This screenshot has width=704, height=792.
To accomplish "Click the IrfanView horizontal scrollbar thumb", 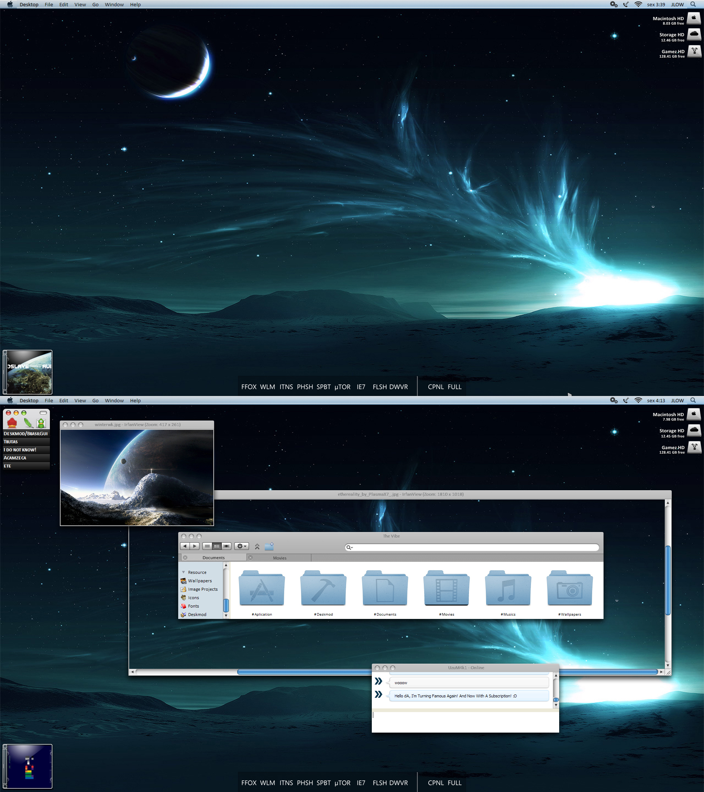I will [x=447, y=672].
